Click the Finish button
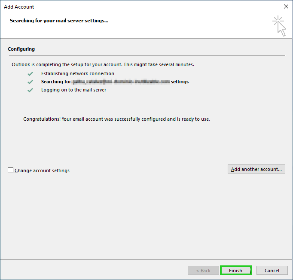Viewport: 293px width, 280px height. (x=235, y=271)
